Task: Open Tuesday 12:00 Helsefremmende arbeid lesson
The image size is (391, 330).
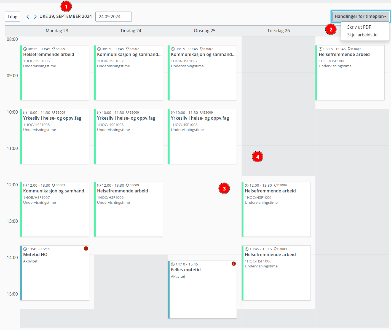Action: 128,209
